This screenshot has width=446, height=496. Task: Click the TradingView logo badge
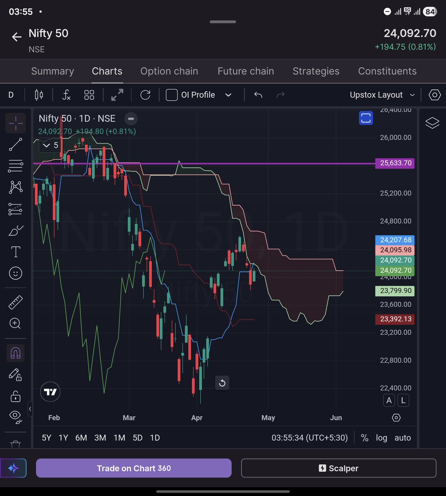coord(50,392)
